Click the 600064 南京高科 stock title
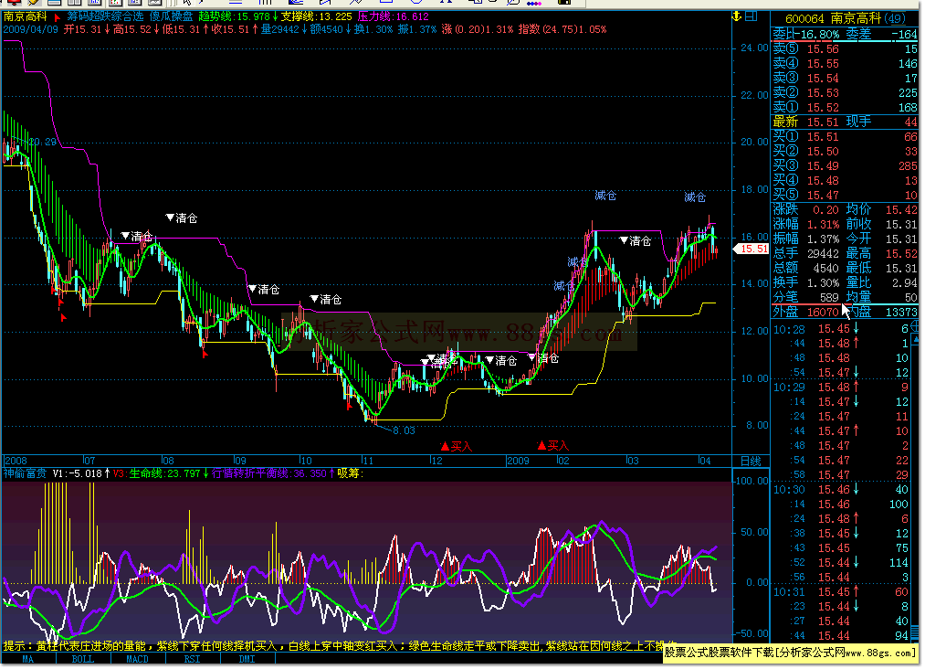This screenshot has width=925, height=669. point(835,18)
